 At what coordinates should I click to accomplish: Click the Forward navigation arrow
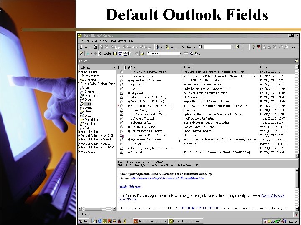coord(95,54)
